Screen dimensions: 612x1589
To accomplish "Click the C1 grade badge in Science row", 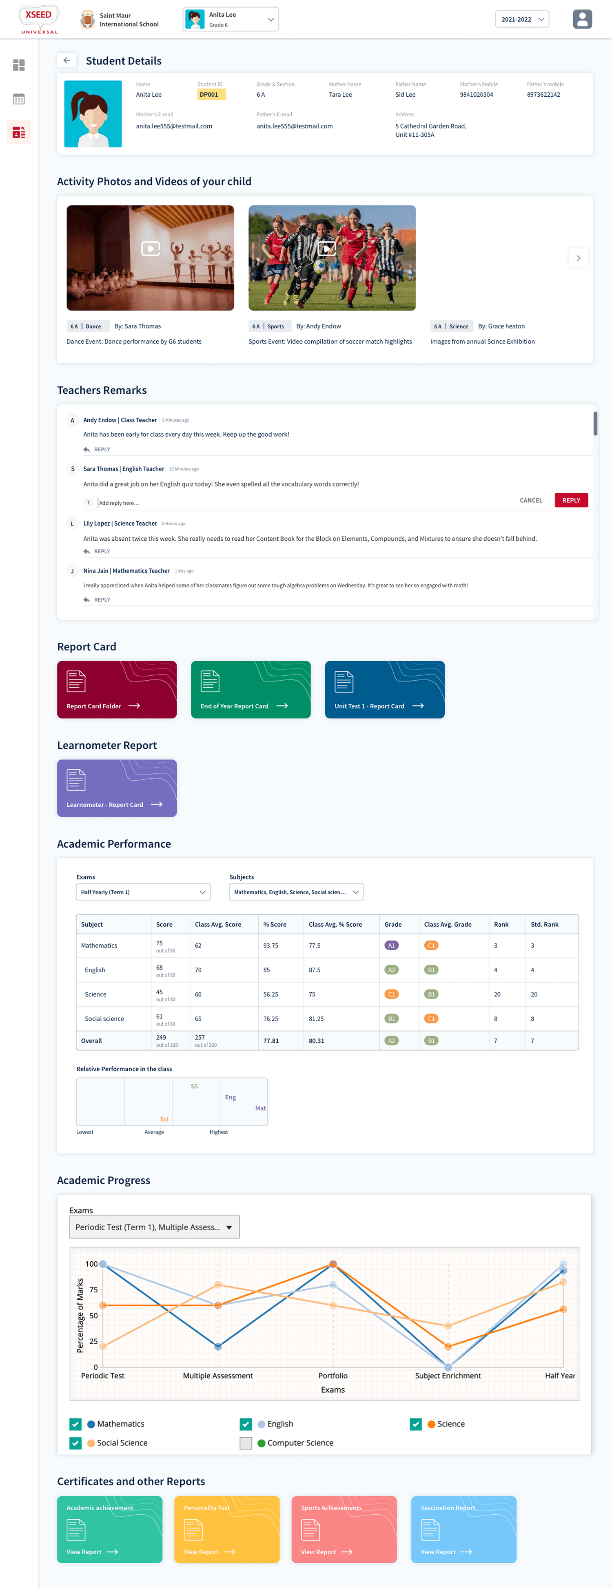I will [391, 994].
